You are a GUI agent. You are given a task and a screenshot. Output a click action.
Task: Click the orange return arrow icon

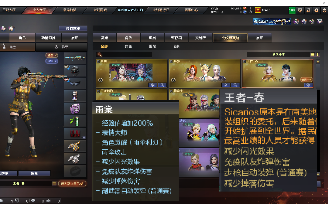click(x=308, y=10)
